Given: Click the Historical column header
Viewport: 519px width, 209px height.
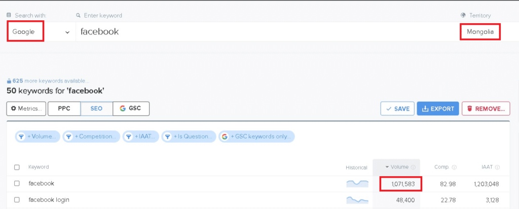Looking at the screenshot, I should pos(356,168).
